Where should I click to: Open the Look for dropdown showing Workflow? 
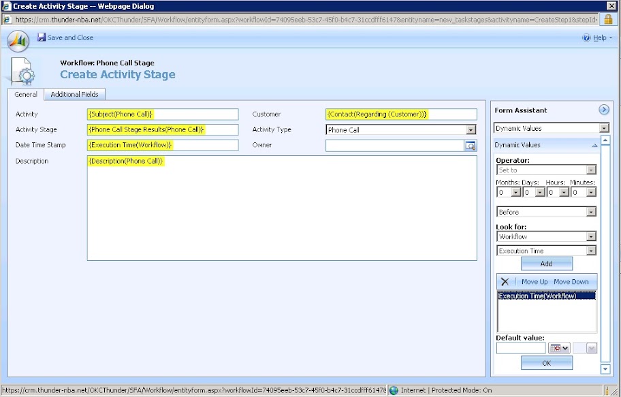[x=590, y=237]
